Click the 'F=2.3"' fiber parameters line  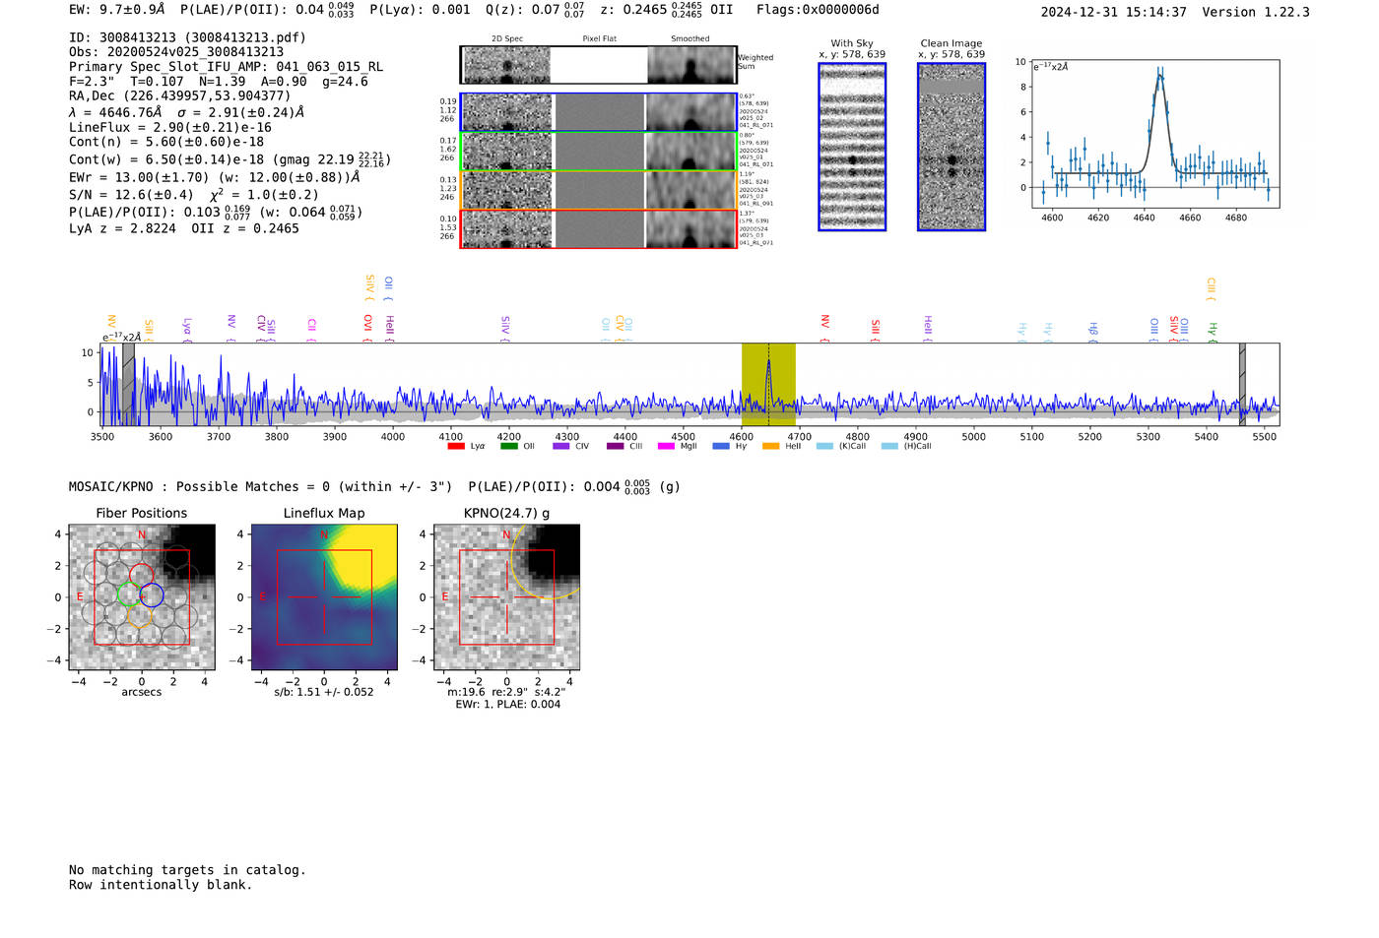219,82
